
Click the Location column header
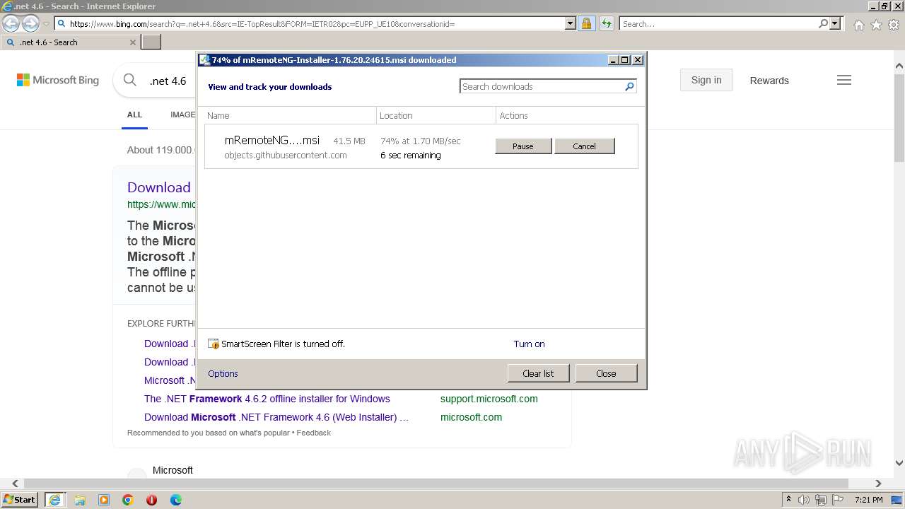point(436,115)
